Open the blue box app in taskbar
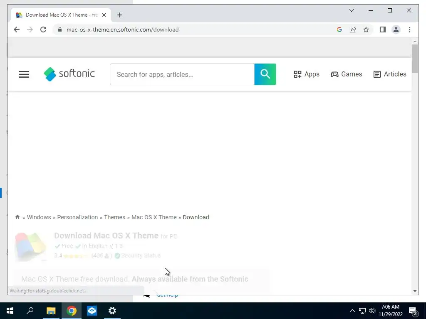The image size is (426, 319). 92,311
